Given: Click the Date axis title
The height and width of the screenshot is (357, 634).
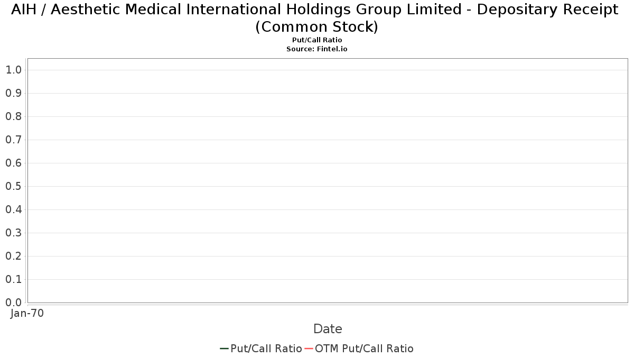Looking at the screenshot, I should [x=328, y=329].
